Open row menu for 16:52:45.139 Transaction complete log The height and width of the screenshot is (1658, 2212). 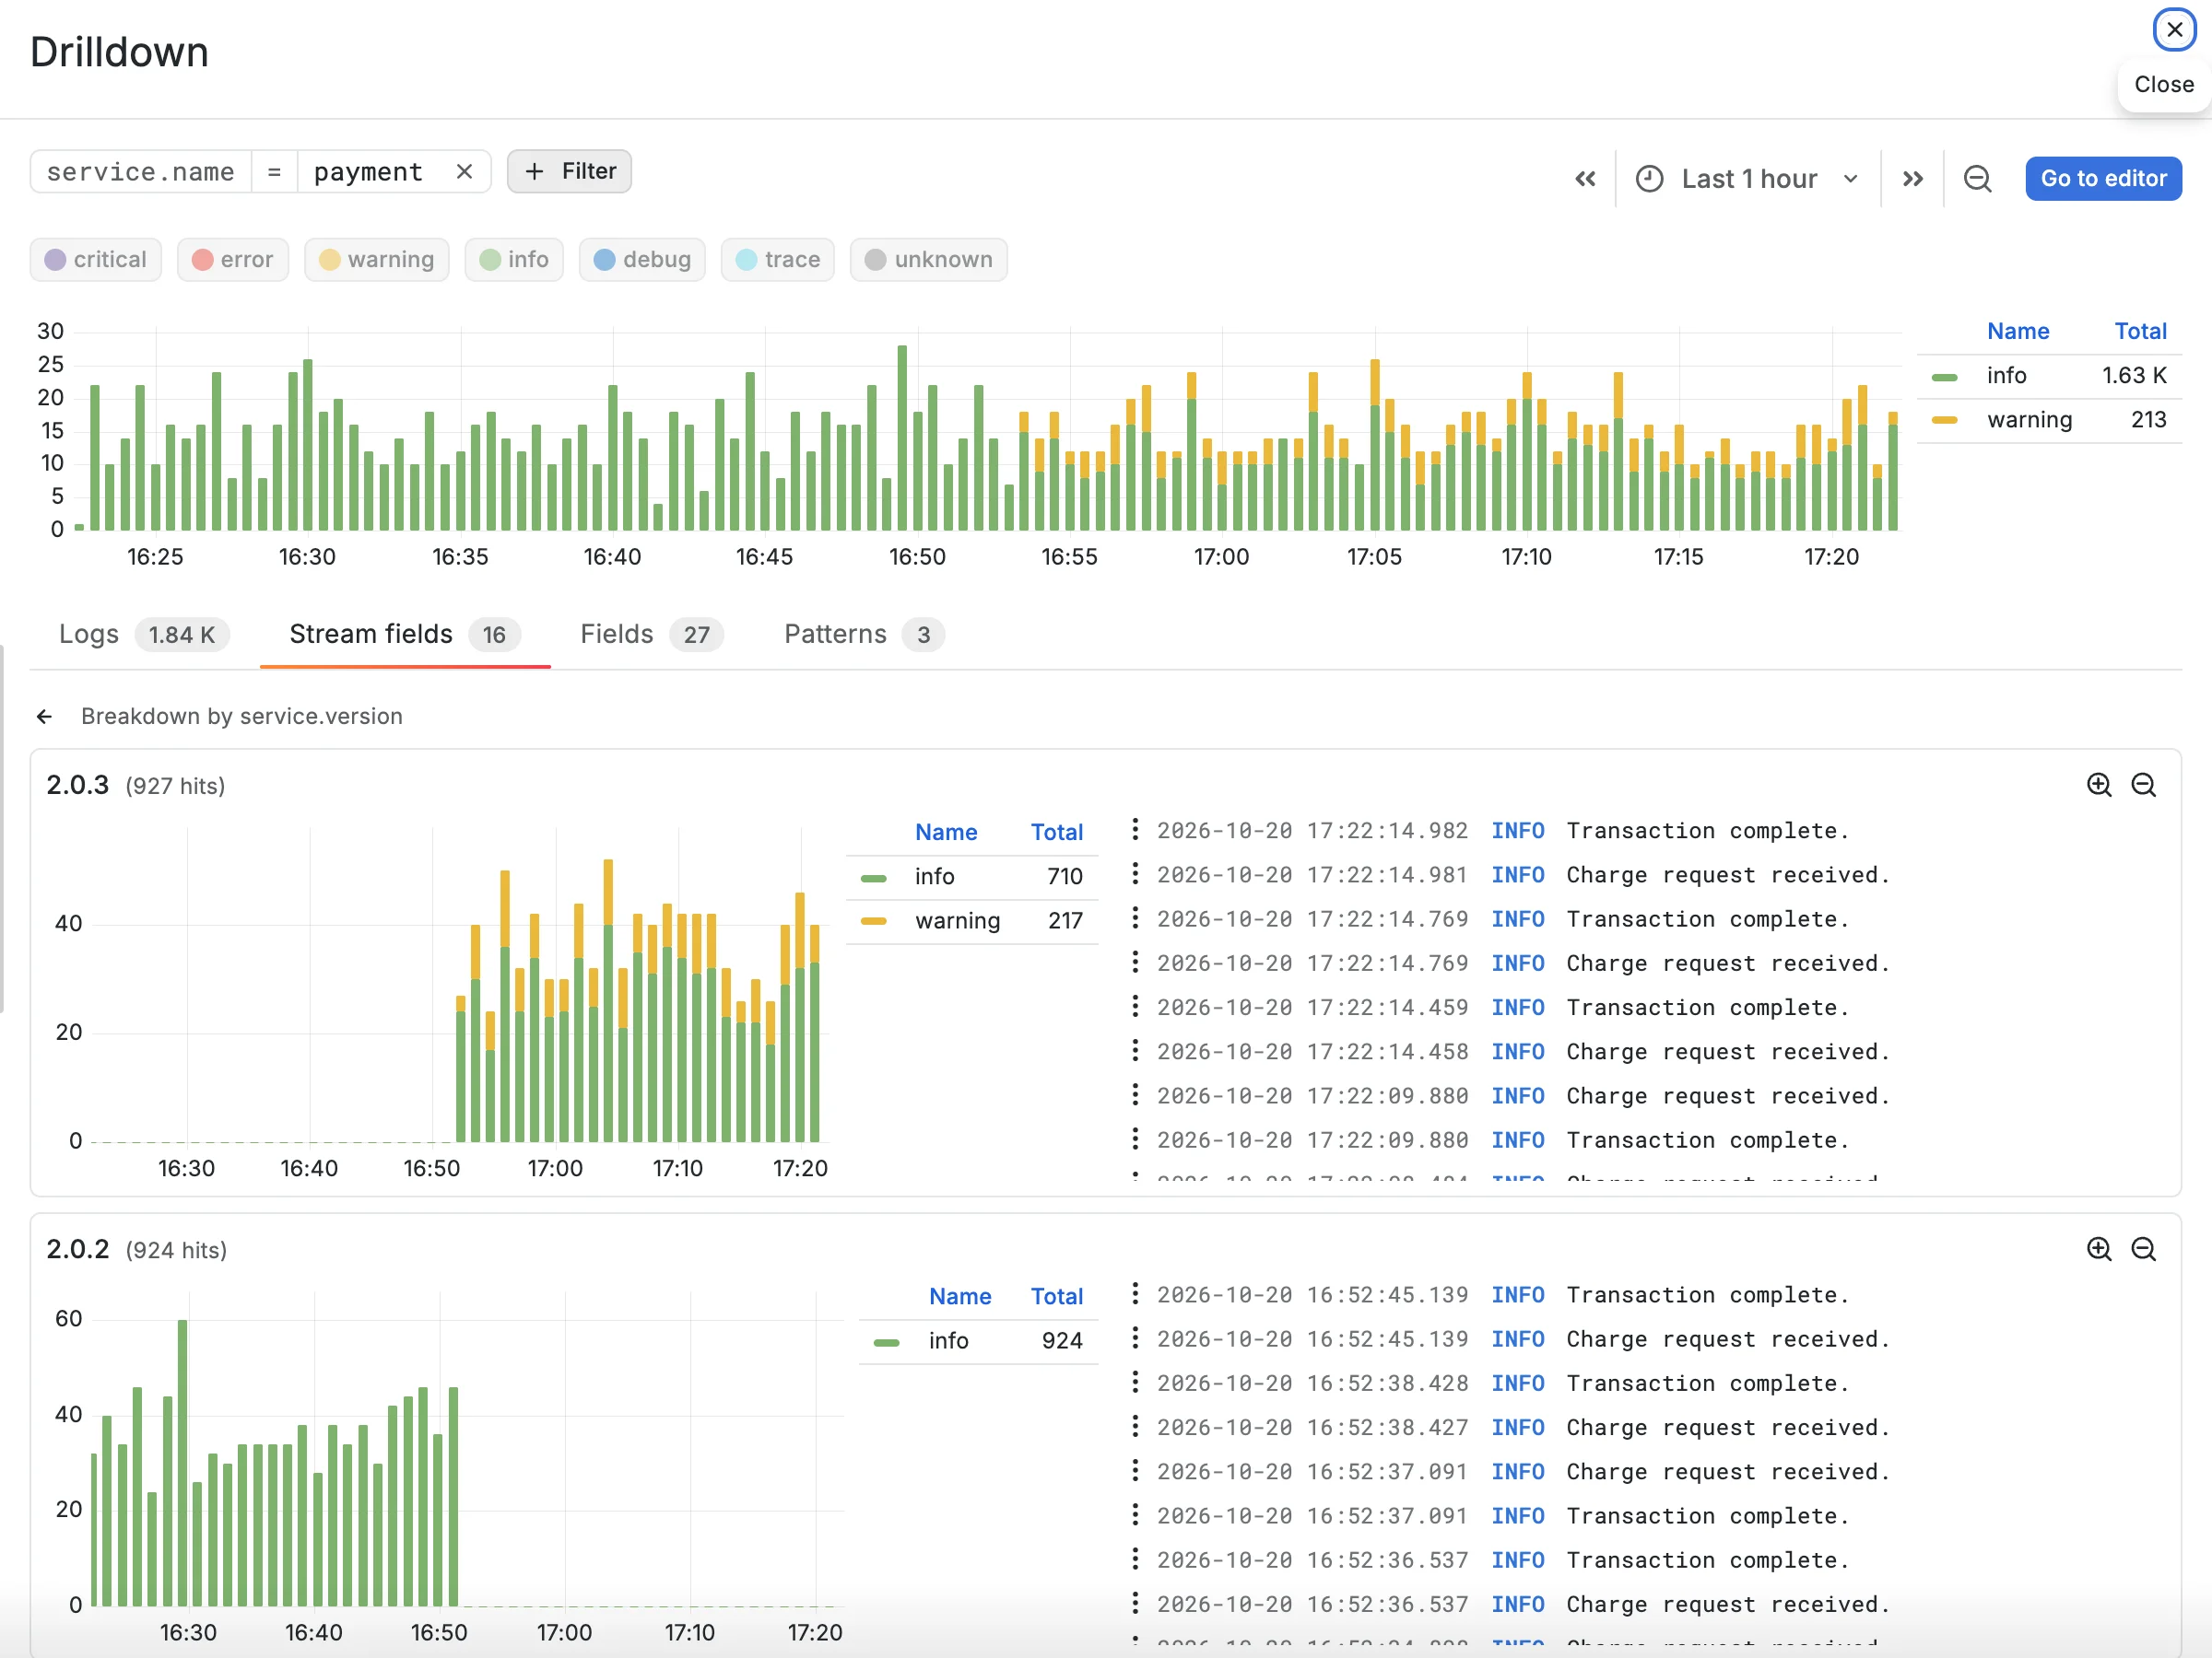[1134, 1294]
